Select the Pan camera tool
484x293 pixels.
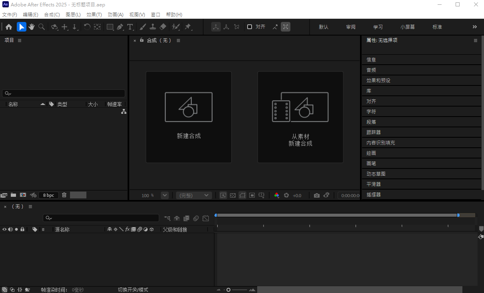64,27
